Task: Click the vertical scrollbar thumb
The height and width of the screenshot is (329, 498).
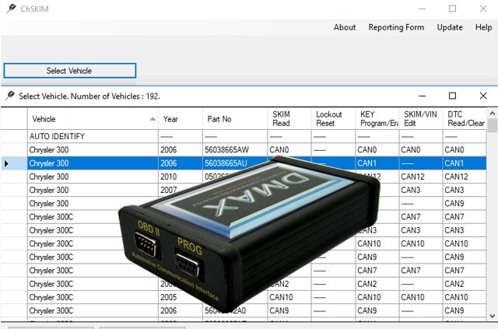Action: click(x=493, y=125)
